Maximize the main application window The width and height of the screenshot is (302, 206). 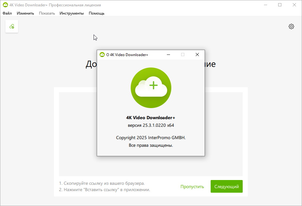[280, 5]
